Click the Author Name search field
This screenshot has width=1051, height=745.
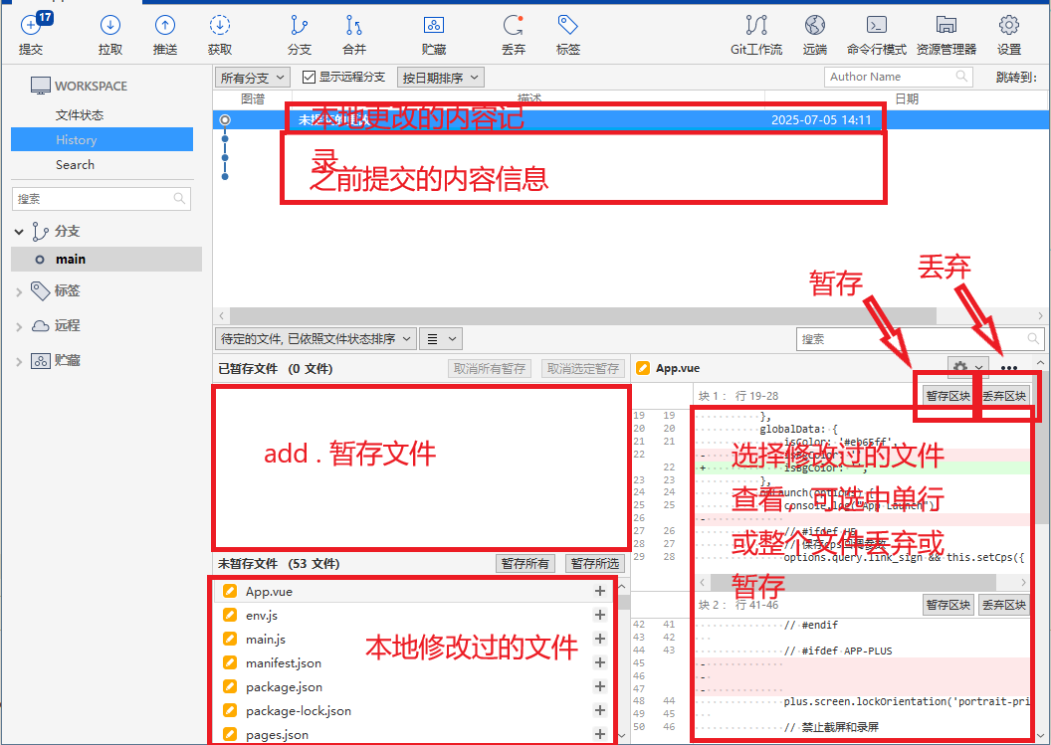(898, 77)
